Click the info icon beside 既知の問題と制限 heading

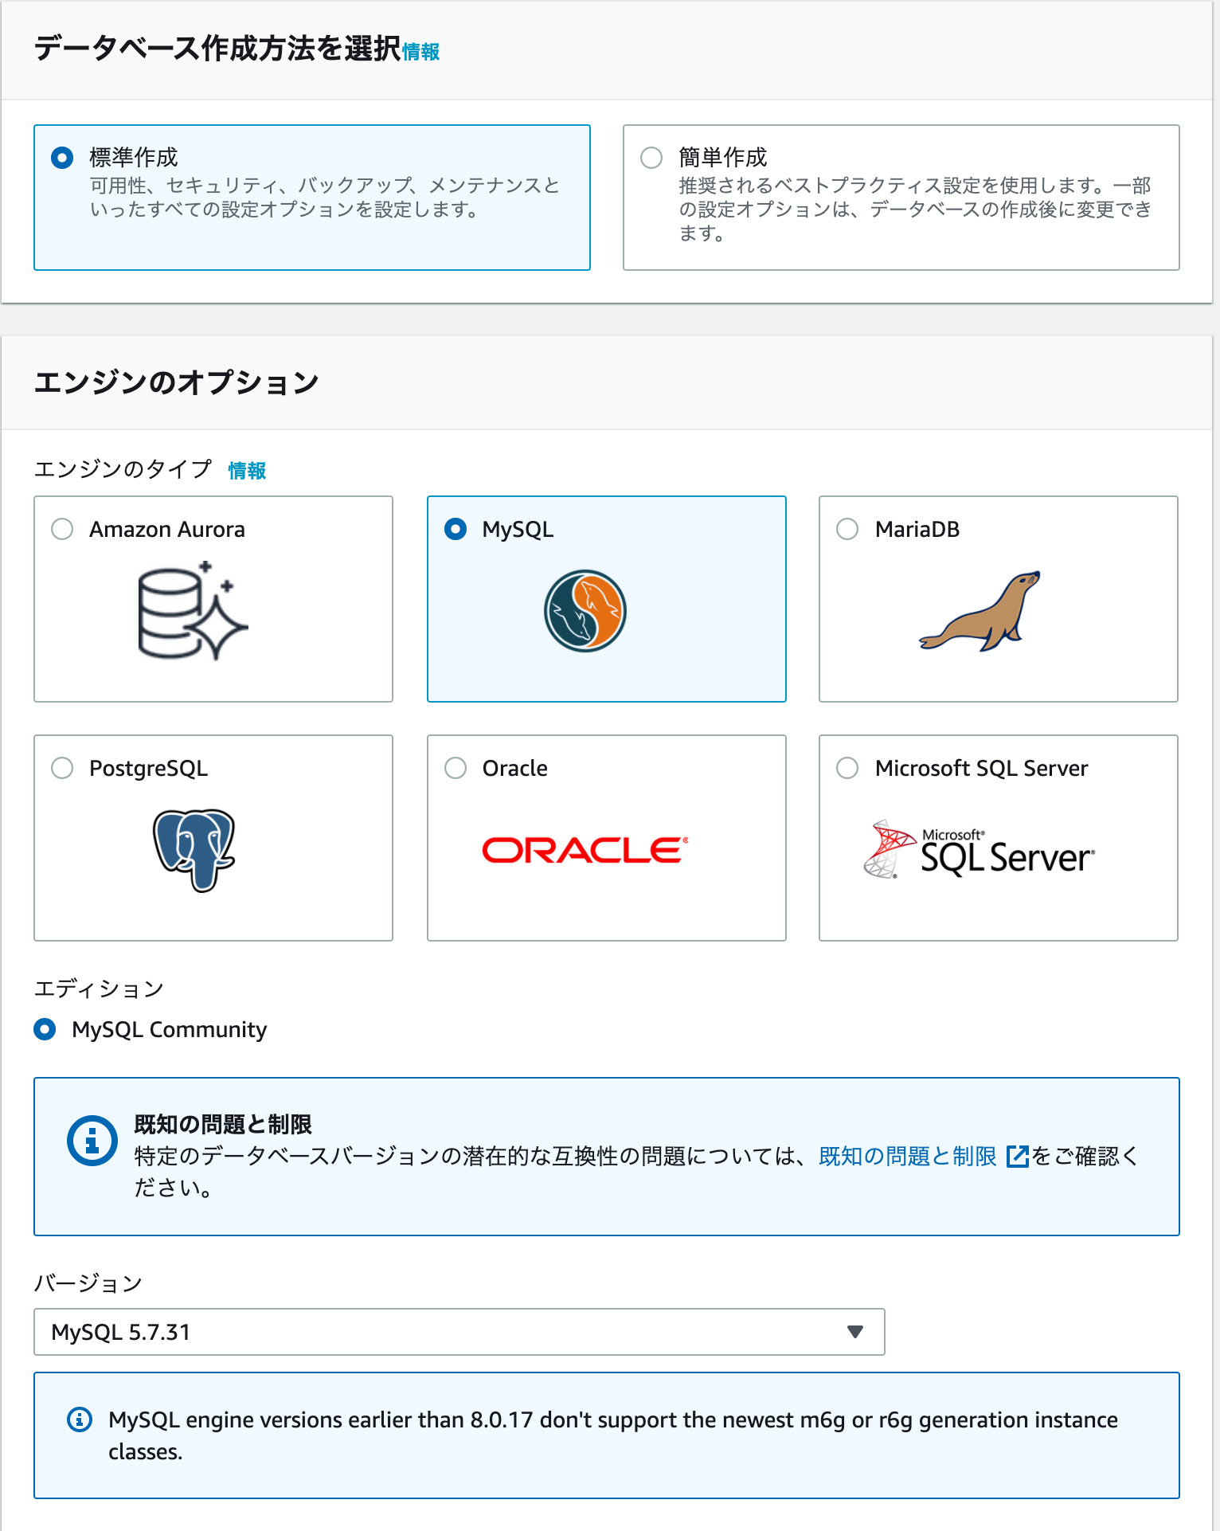tap(92, 1140)
